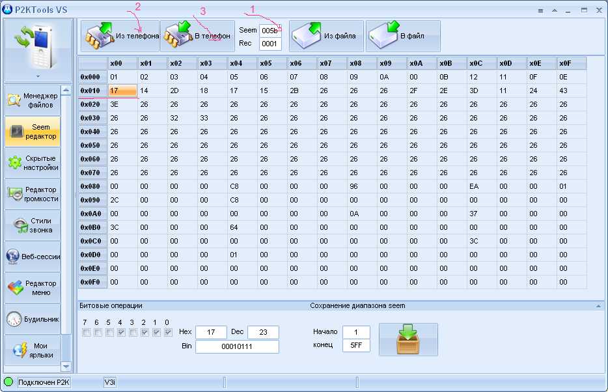This screenshot has height=392, width=608.
Task: Read seem Из телефона from phone
Action: 120,36
